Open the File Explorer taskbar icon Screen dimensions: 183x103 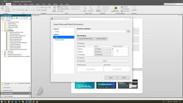(x=23, y=102)
